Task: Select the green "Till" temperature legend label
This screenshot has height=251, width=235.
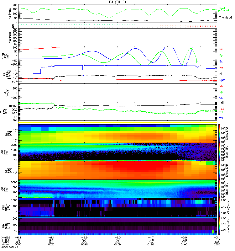Action: (221, 112)
